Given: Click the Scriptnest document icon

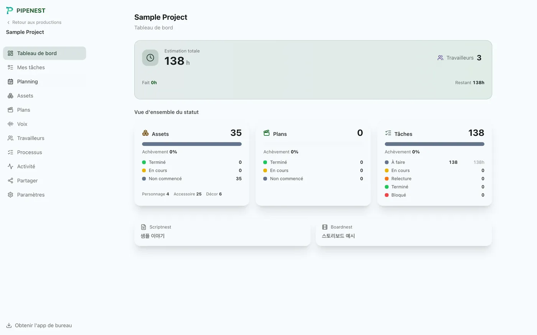Looking at the screenshot, I should pos(144,227).
